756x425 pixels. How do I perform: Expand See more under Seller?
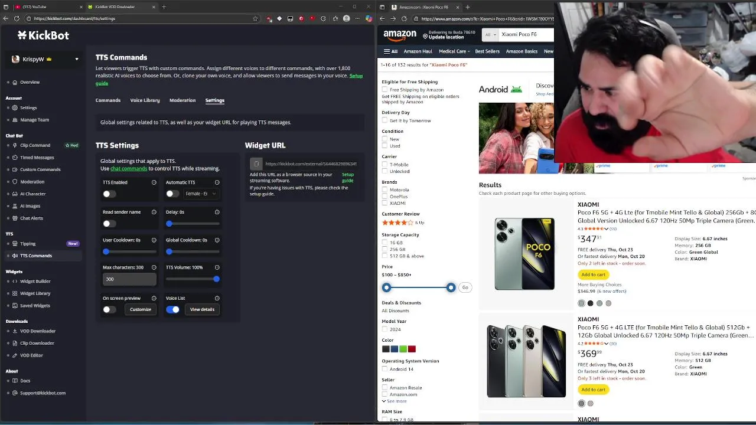point(395,401)
